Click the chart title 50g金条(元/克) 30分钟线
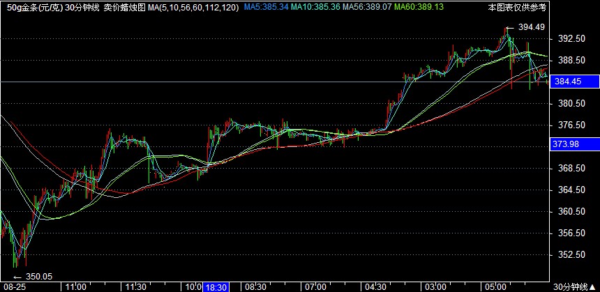Image resolution: width=600 pixels, height=292 pixels. point(54,7)
